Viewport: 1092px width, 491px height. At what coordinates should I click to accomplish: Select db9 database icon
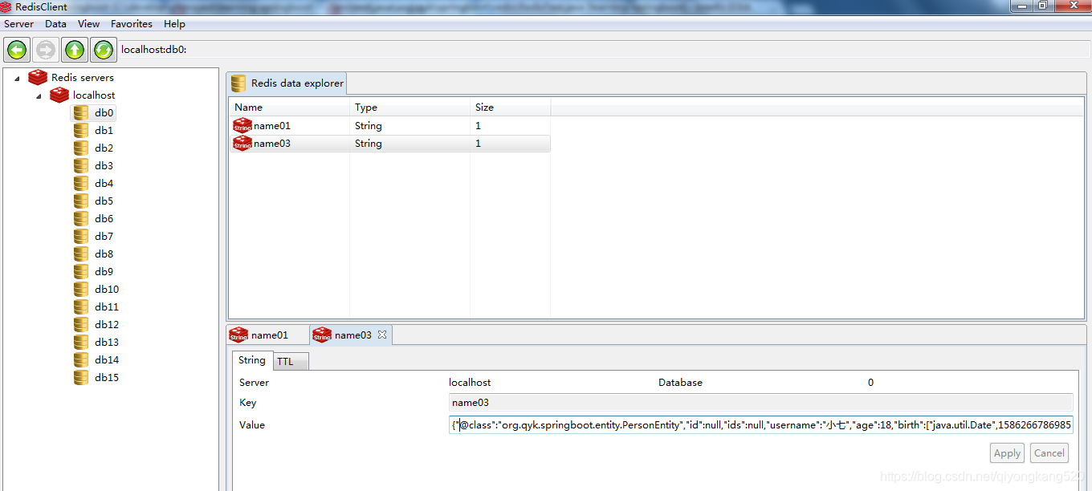click(80, 271)
